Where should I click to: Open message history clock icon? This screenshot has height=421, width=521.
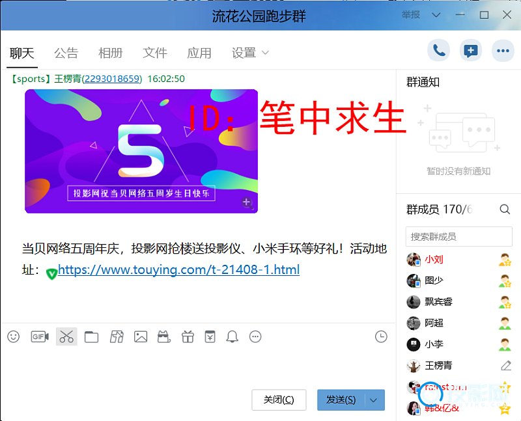(x=381, y=336)
